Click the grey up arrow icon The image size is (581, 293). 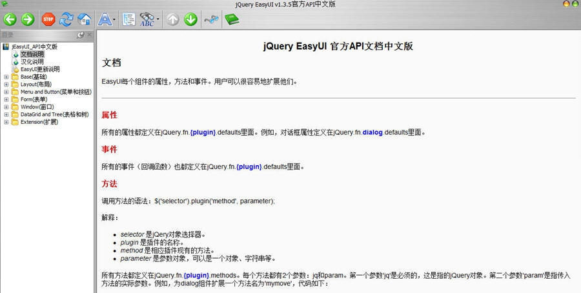(172, 19)
